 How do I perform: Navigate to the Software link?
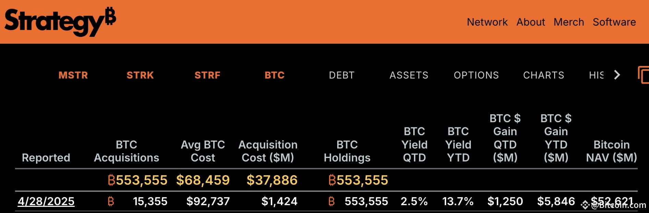pos(614,22)
